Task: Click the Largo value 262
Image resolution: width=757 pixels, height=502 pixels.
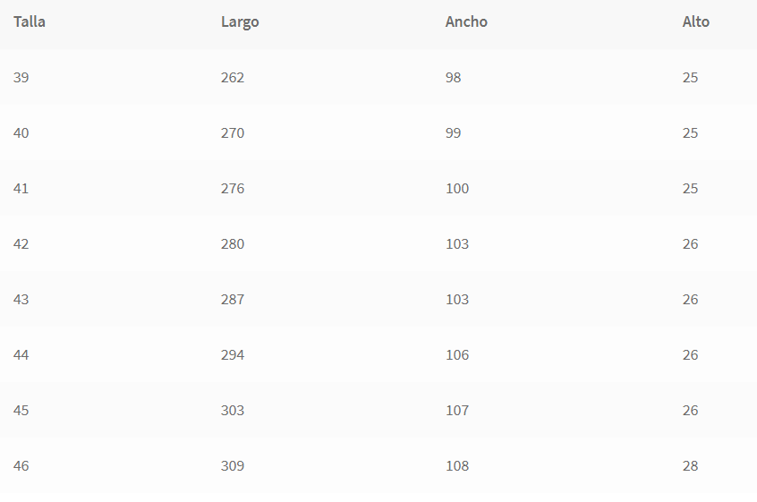Action: (x=233, y=78)
